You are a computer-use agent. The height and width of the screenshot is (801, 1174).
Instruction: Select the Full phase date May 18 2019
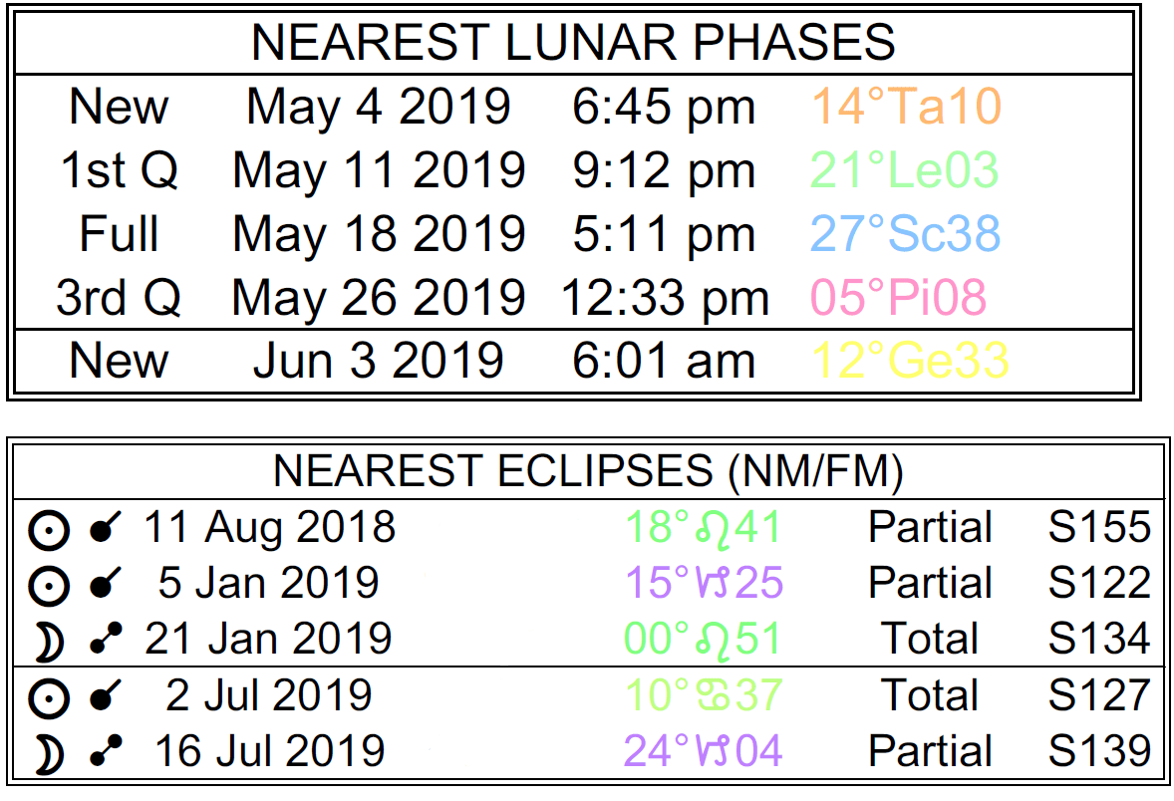pos(379,234)
